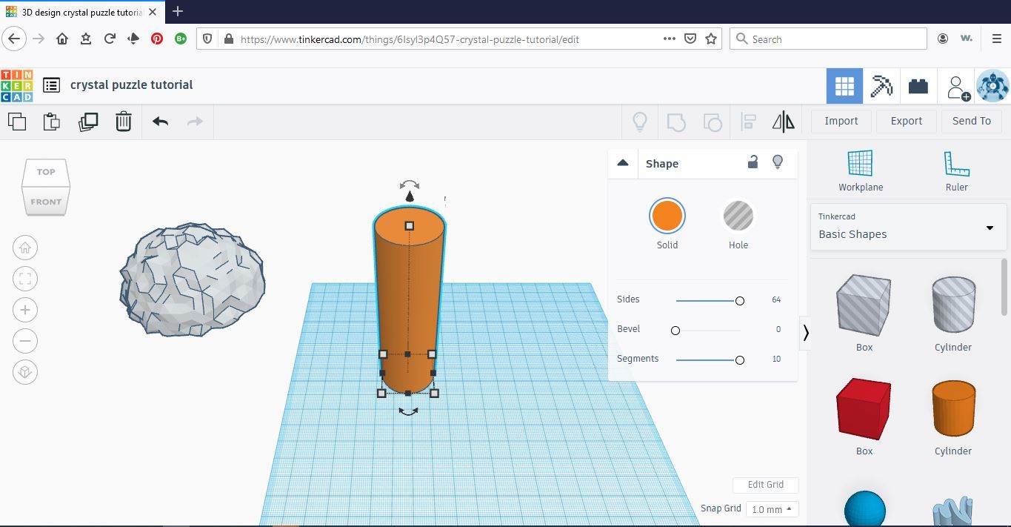Redo the last undone action
This screenshot has width=1011, height=527.
pos(195,122)
